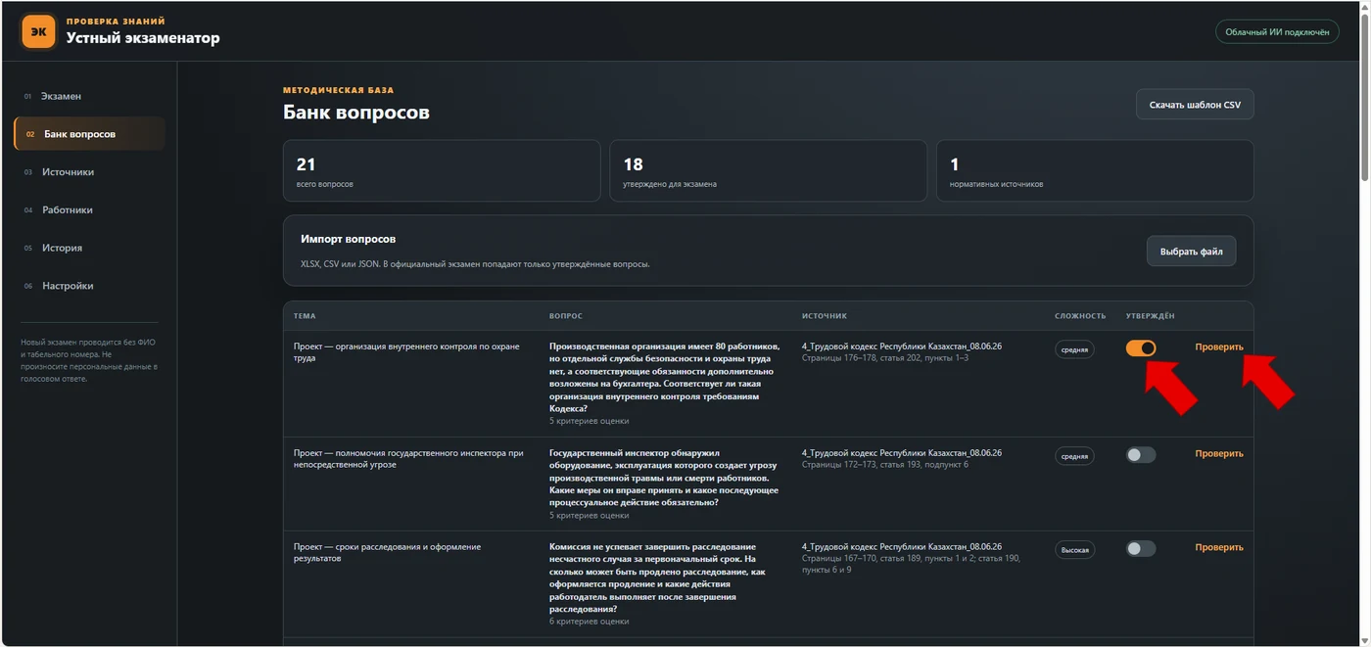Enable approval toggle for государственного инспектора question
1371x647 pixels.
click(1141, 454)
